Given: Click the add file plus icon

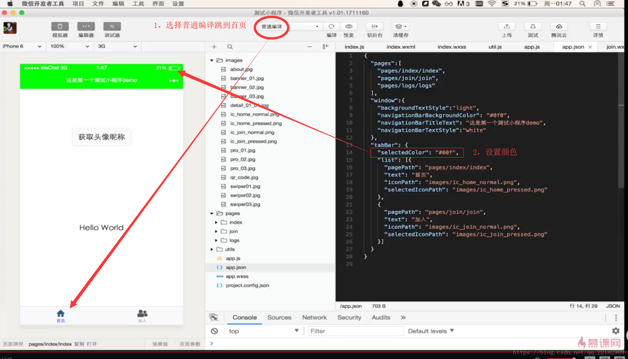Looking at the screenshot, I should click(x=214, y=47).
